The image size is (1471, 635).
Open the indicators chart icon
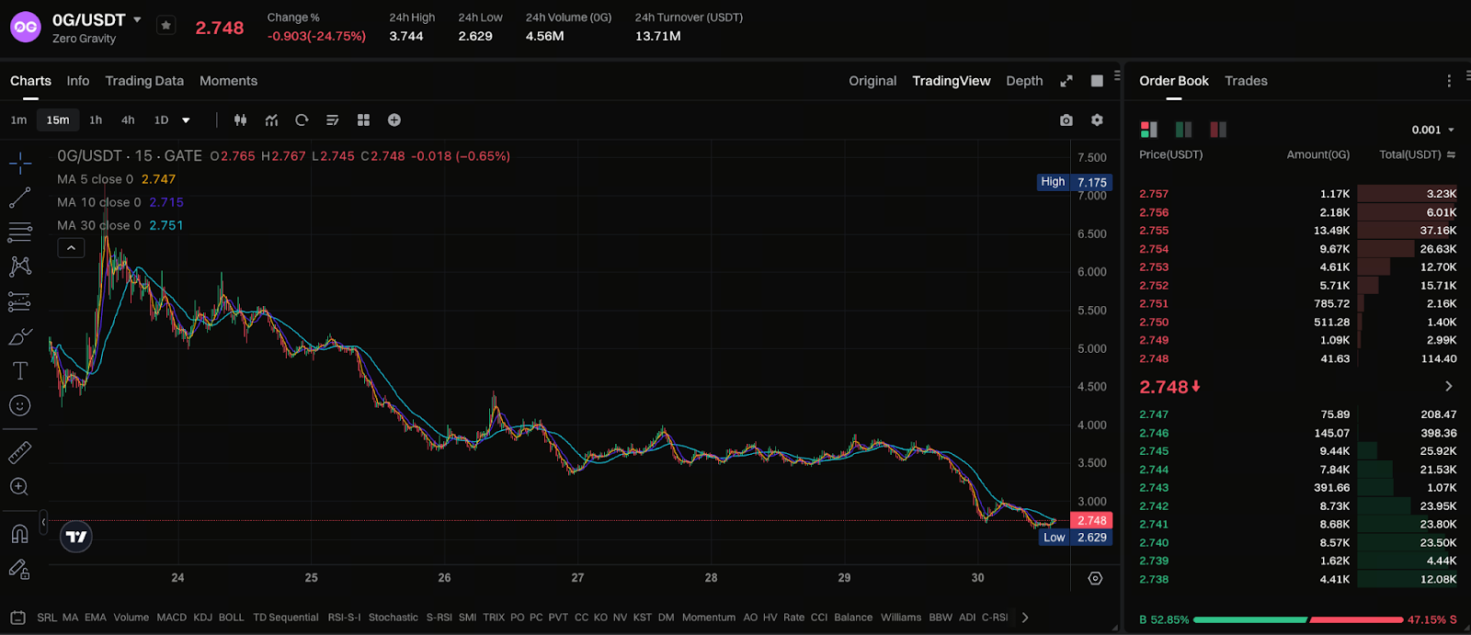[x=272, y=120]
